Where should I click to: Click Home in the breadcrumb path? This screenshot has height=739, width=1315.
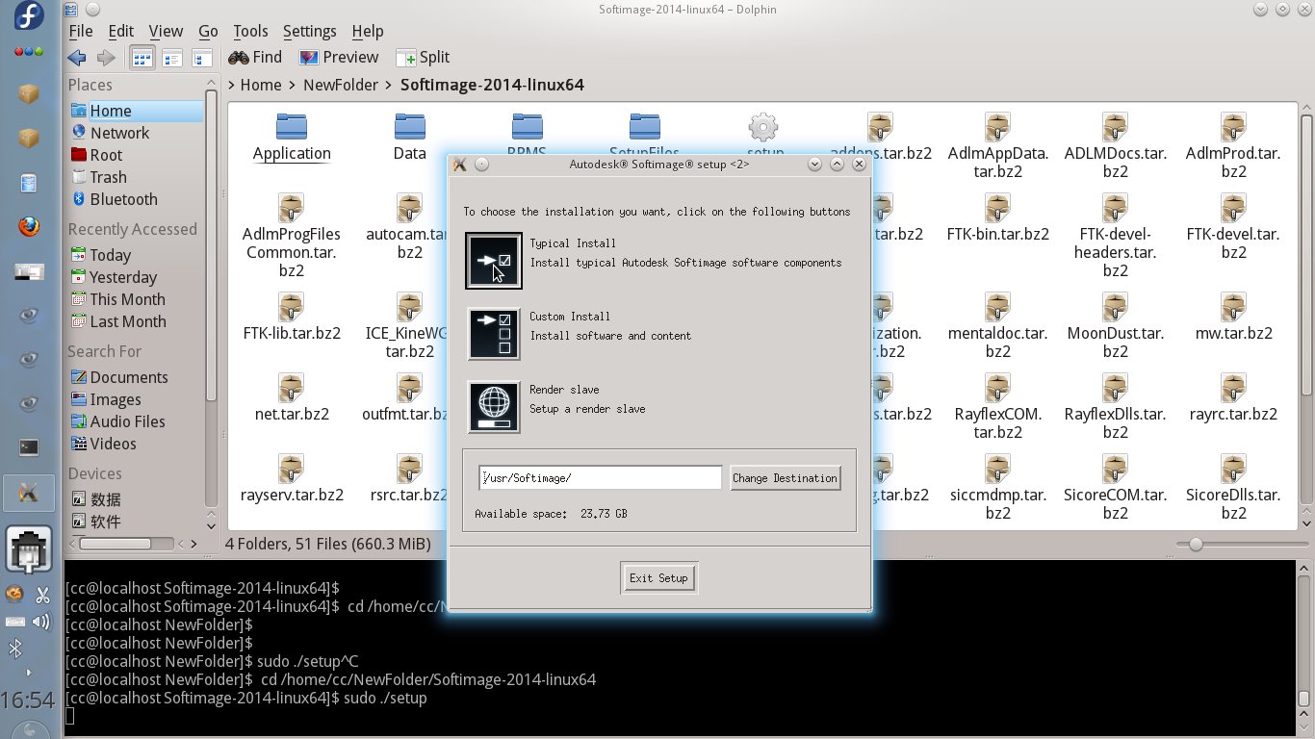(x=261, y=85)
